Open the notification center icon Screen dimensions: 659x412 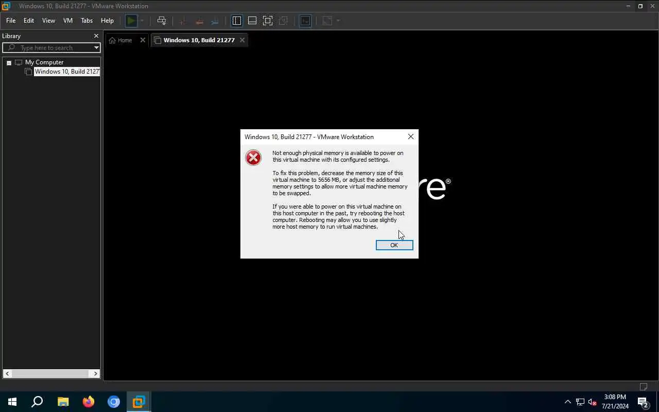(x=643, y=402)
